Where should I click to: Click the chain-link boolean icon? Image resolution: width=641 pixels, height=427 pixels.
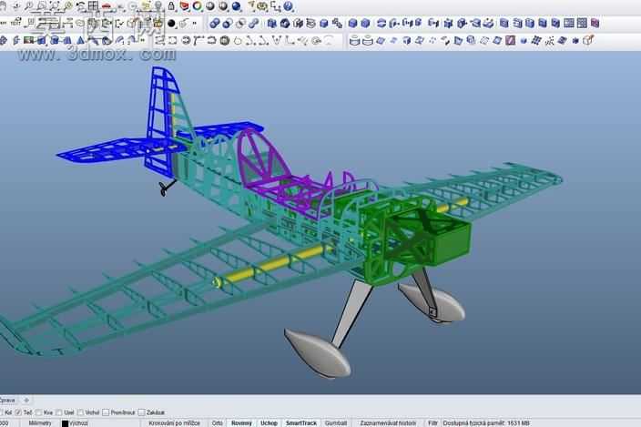(253, 24)
